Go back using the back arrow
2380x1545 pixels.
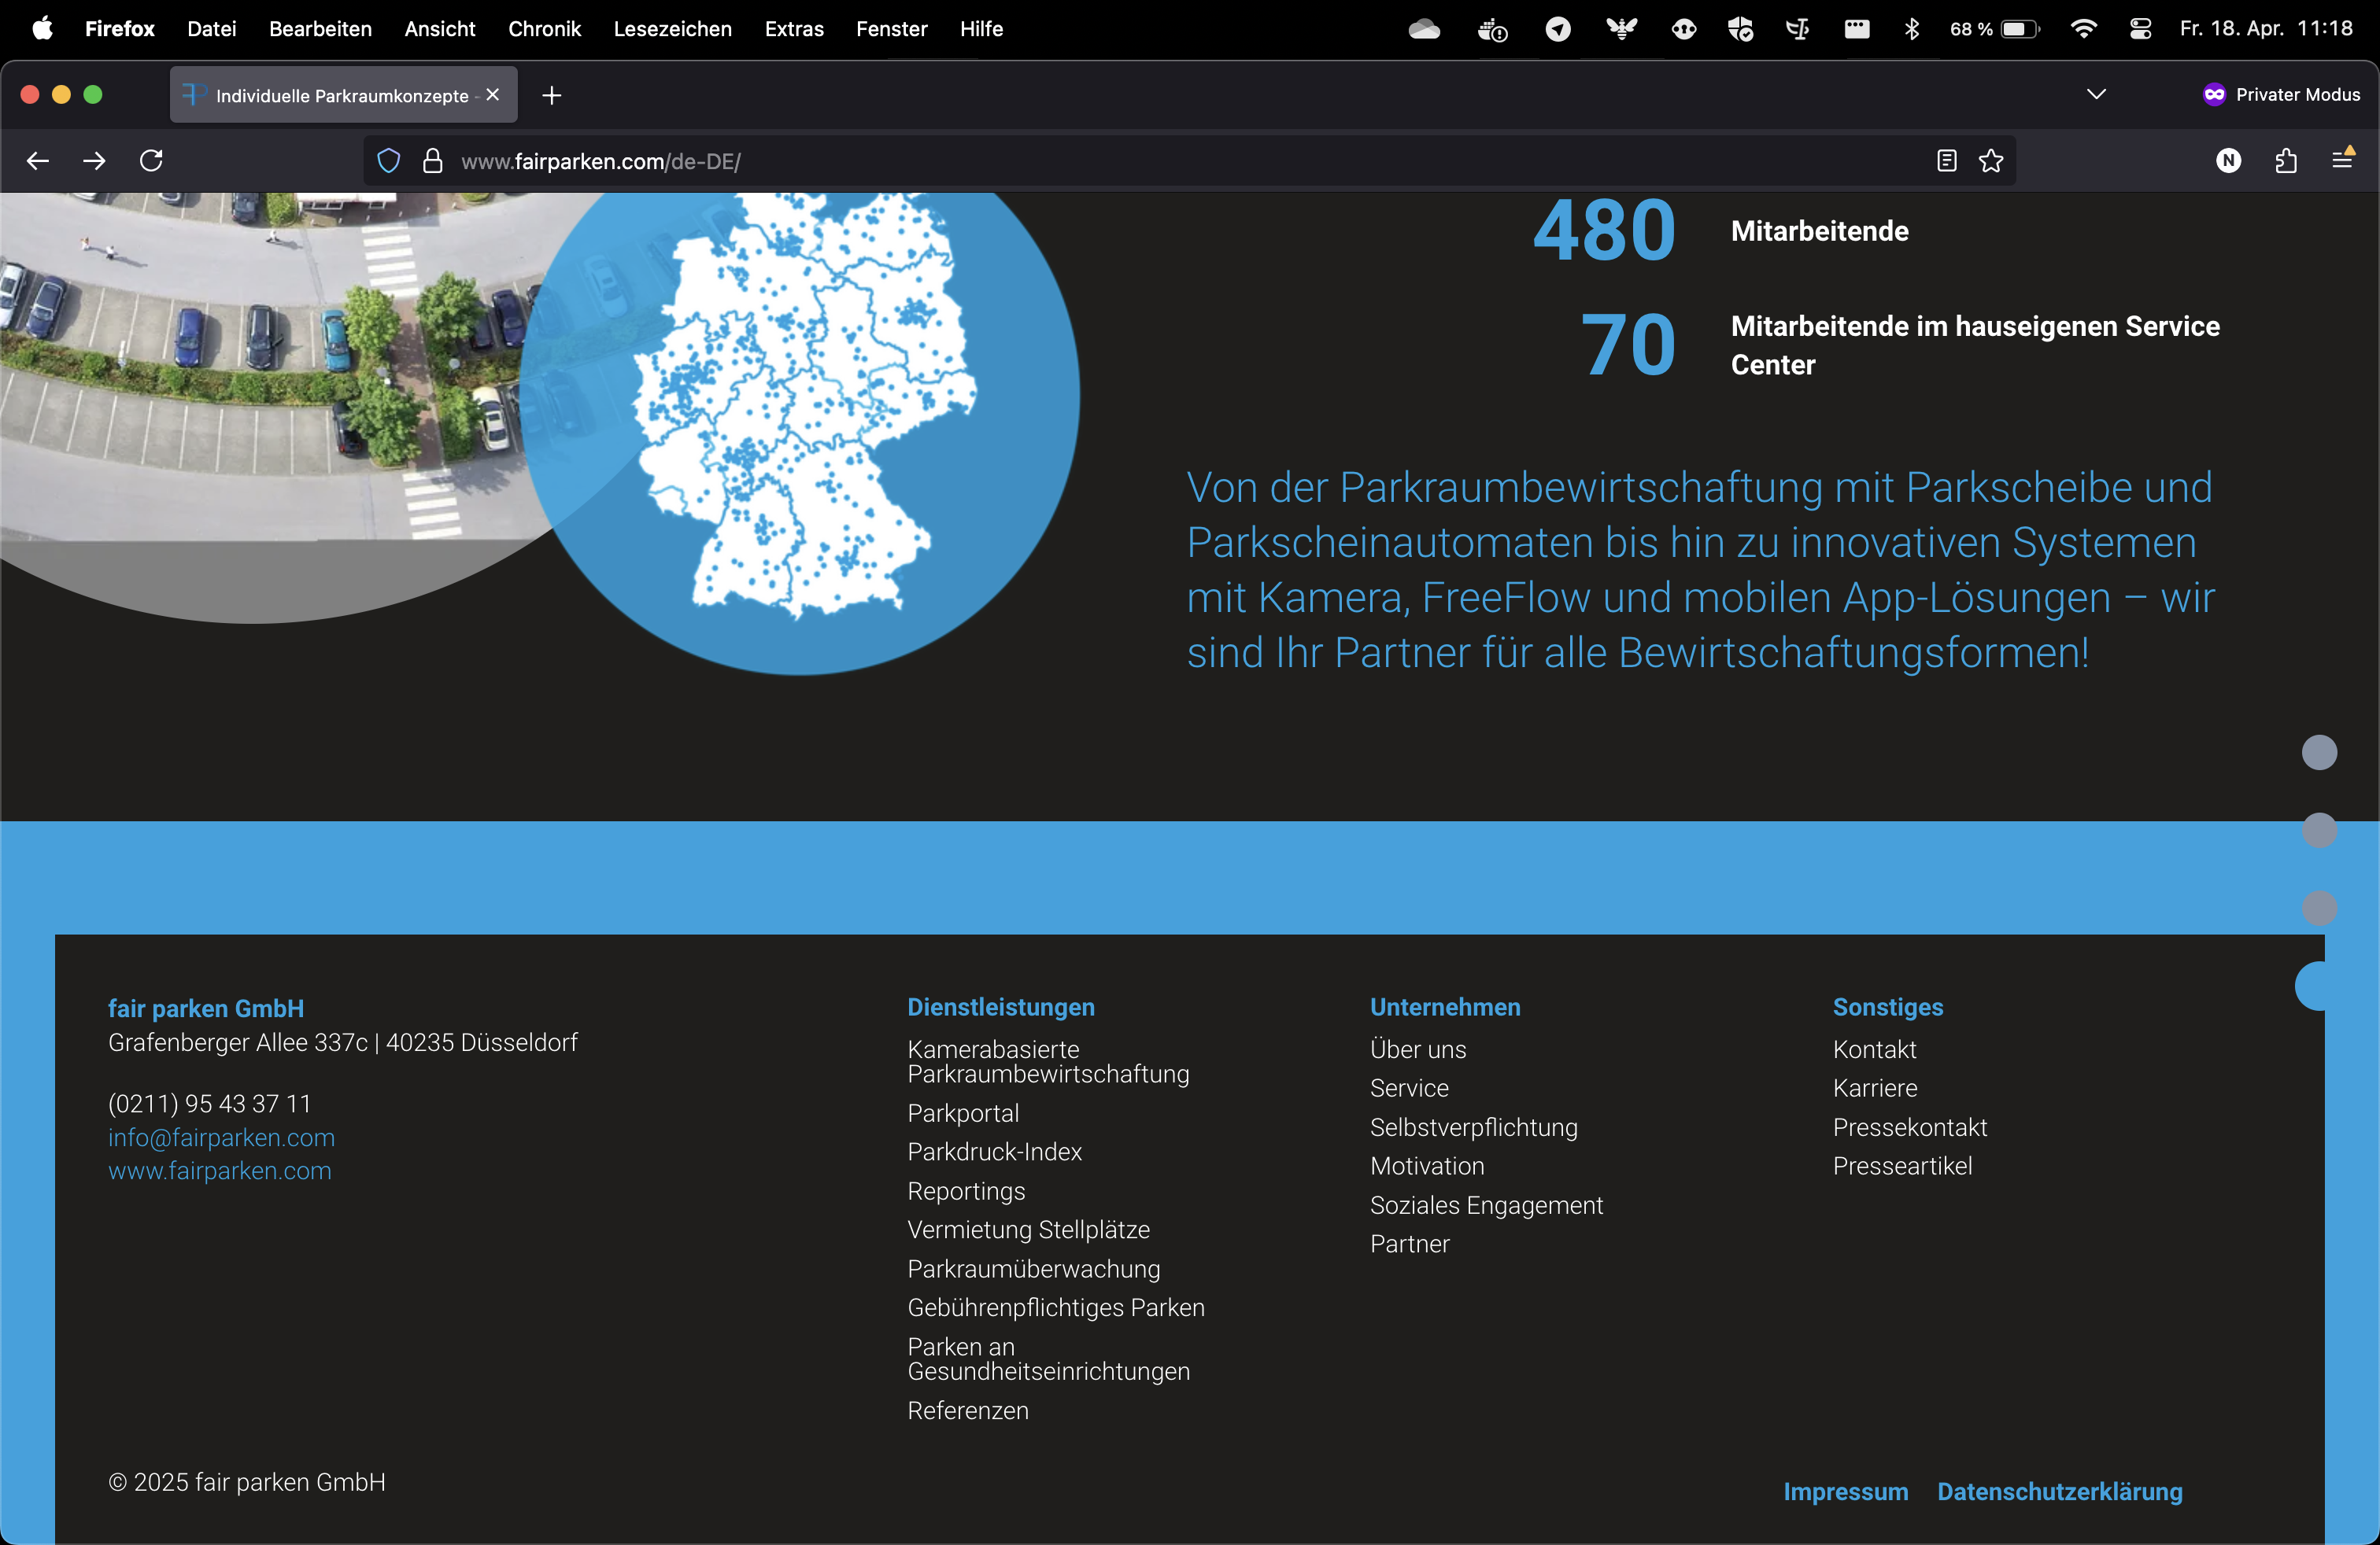(x=38, y=161)
